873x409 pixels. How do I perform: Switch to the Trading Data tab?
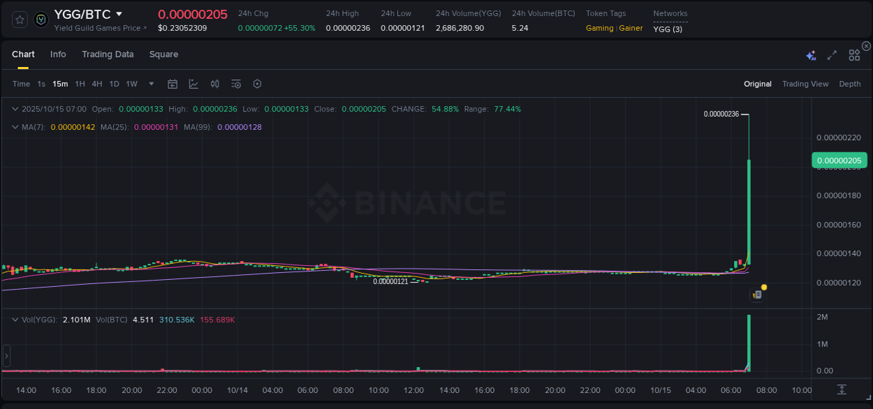coord(108,54)
